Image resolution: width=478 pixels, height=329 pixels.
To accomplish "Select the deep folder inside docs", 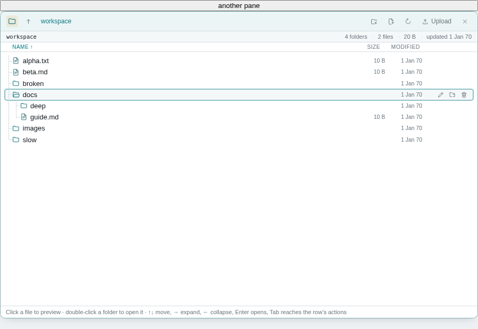I will [239, 106].
